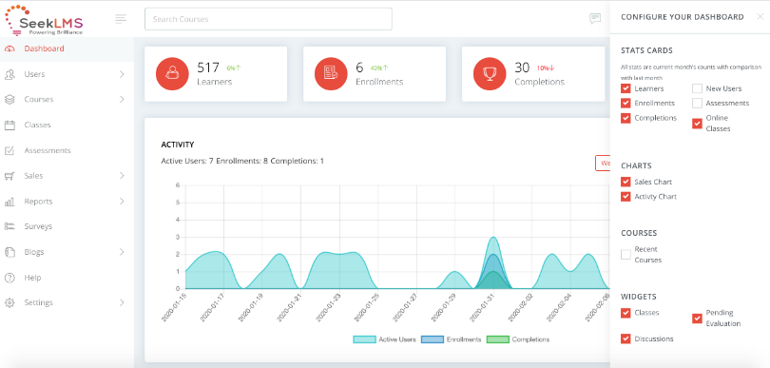Open the Users menu item
The image size is (770, 368).
[x=67, y=74]
